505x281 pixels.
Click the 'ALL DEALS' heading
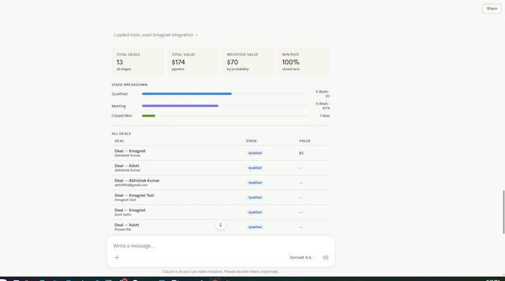[x=121, y=134]
